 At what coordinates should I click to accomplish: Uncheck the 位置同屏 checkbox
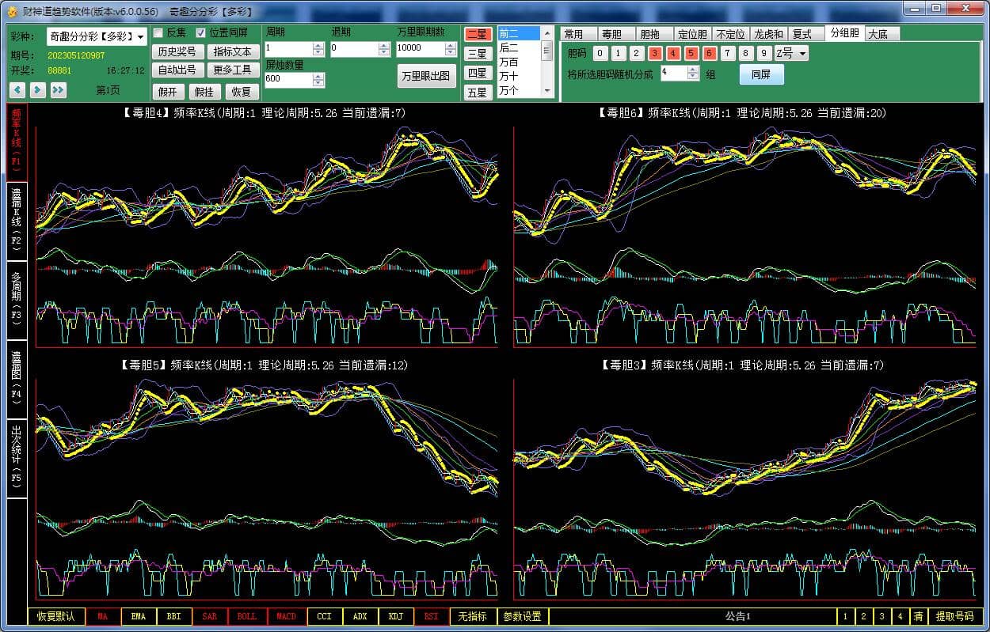201,33
